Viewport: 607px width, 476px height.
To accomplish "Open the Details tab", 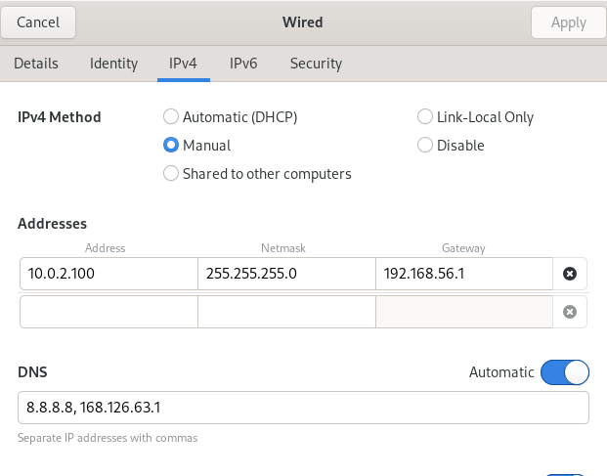I will tap(36, 64).
